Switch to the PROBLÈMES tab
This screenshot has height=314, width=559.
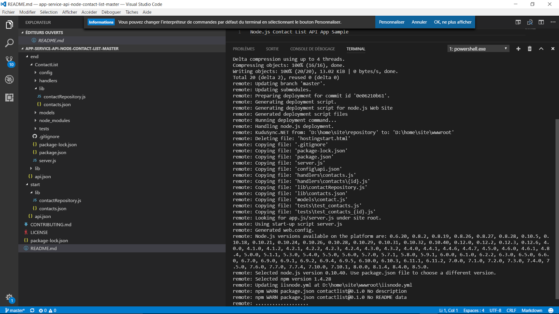(244, 49)
